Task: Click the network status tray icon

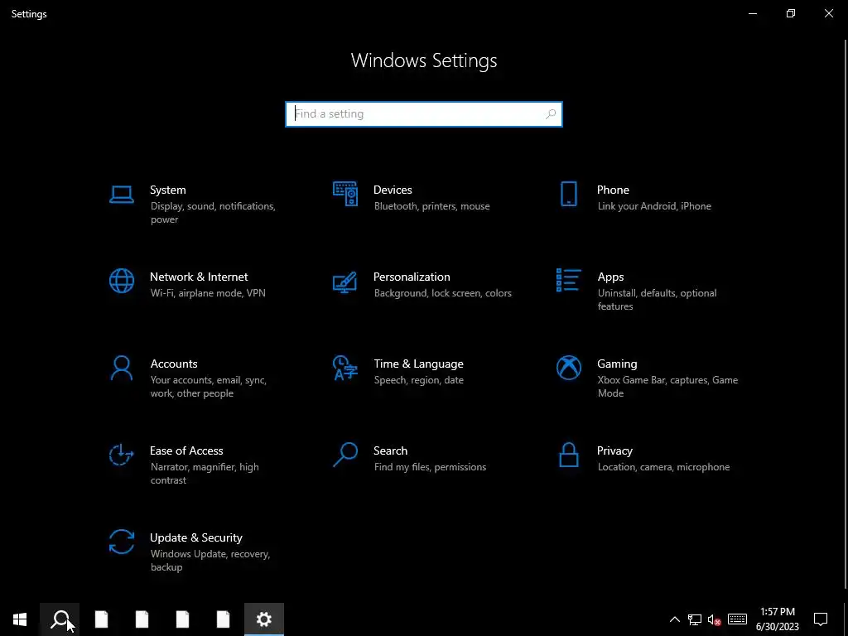Action: pyautogui.click(x=695, y=619)
